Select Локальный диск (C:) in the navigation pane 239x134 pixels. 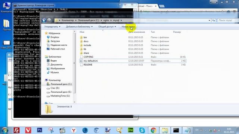point(61,84)
